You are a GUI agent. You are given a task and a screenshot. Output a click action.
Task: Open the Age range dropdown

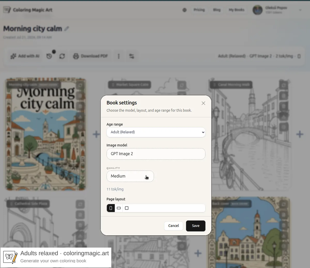coord(156,132)
